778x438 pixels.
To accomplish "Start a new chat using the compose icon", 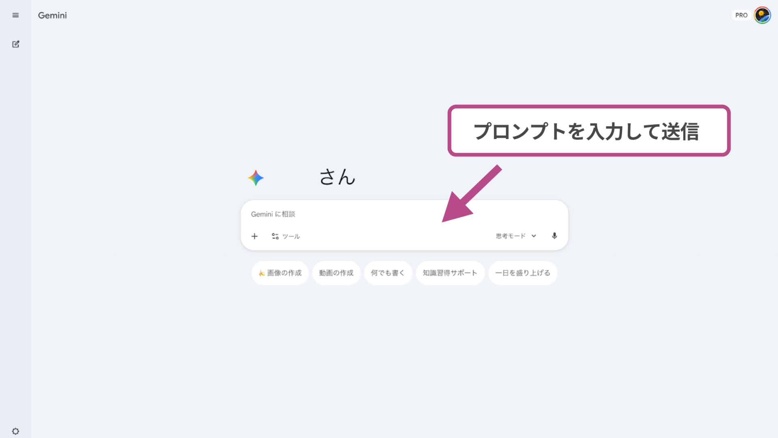I will (x=15, y=44).
